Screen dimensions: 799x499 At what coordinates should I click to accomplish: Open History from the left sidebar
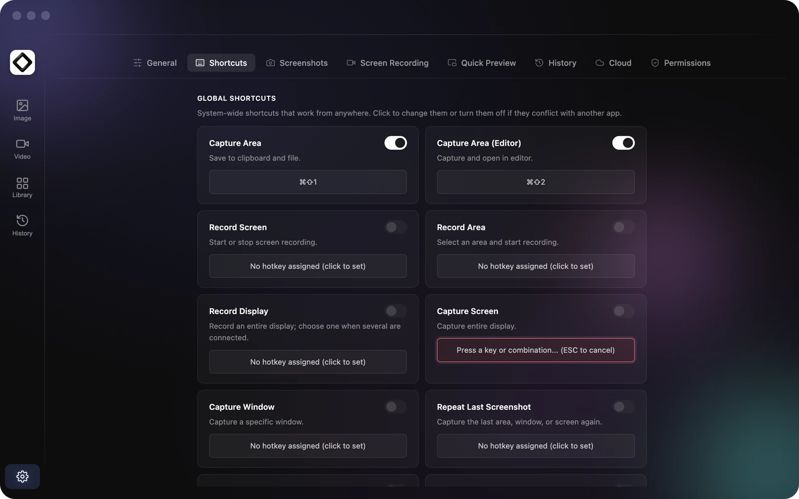(x=22, y=226)
